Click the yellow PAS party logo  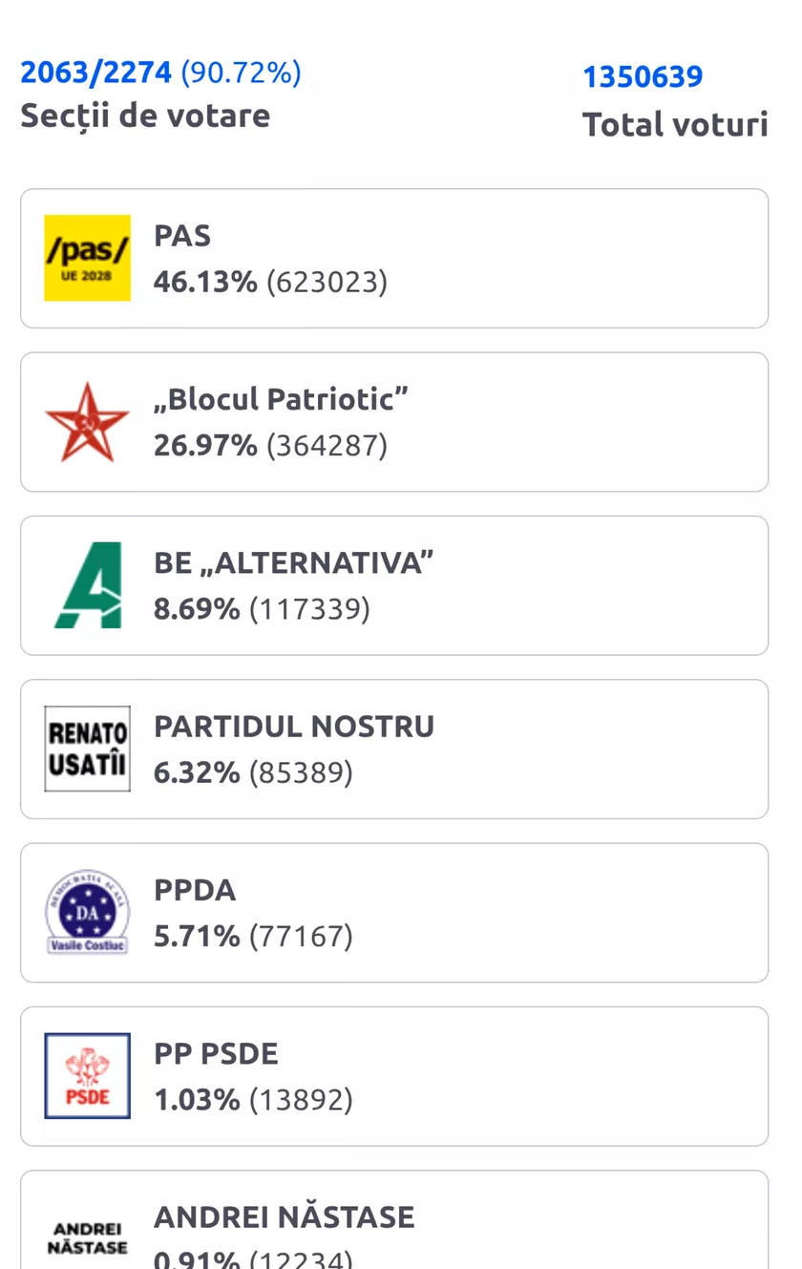pos(87,258)
